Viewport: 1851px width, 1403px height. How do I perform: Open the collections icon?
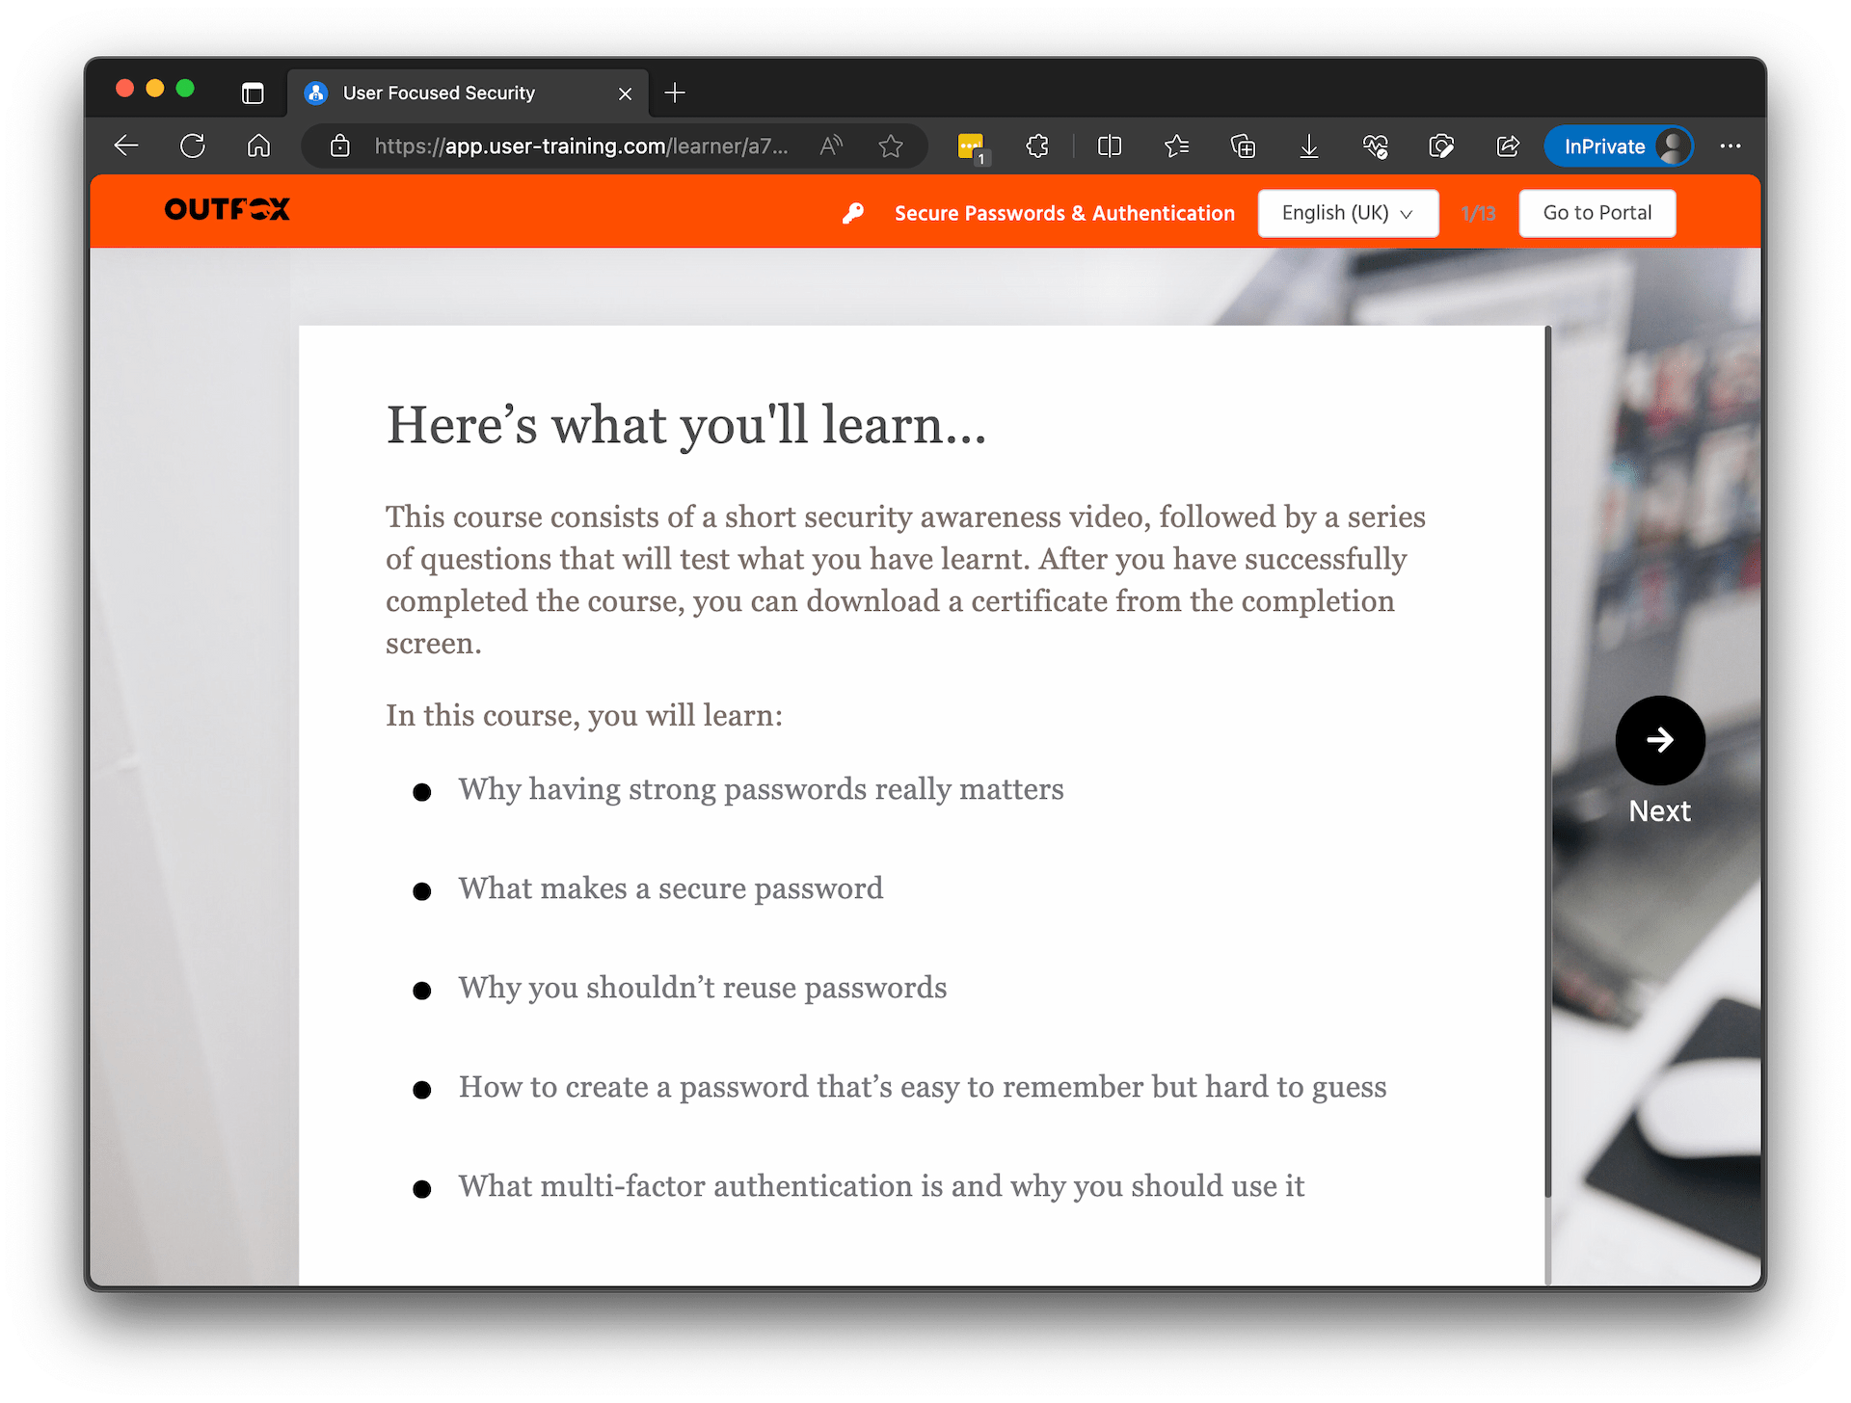(x=1243, y=146)
